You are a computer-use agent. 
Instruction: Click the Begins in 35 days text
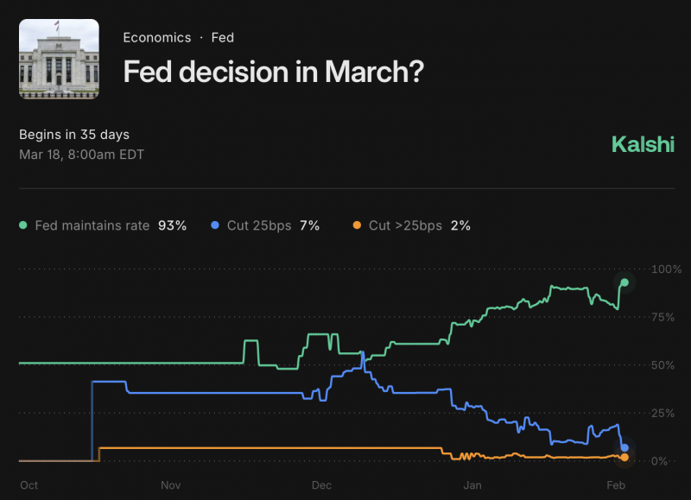74,135
